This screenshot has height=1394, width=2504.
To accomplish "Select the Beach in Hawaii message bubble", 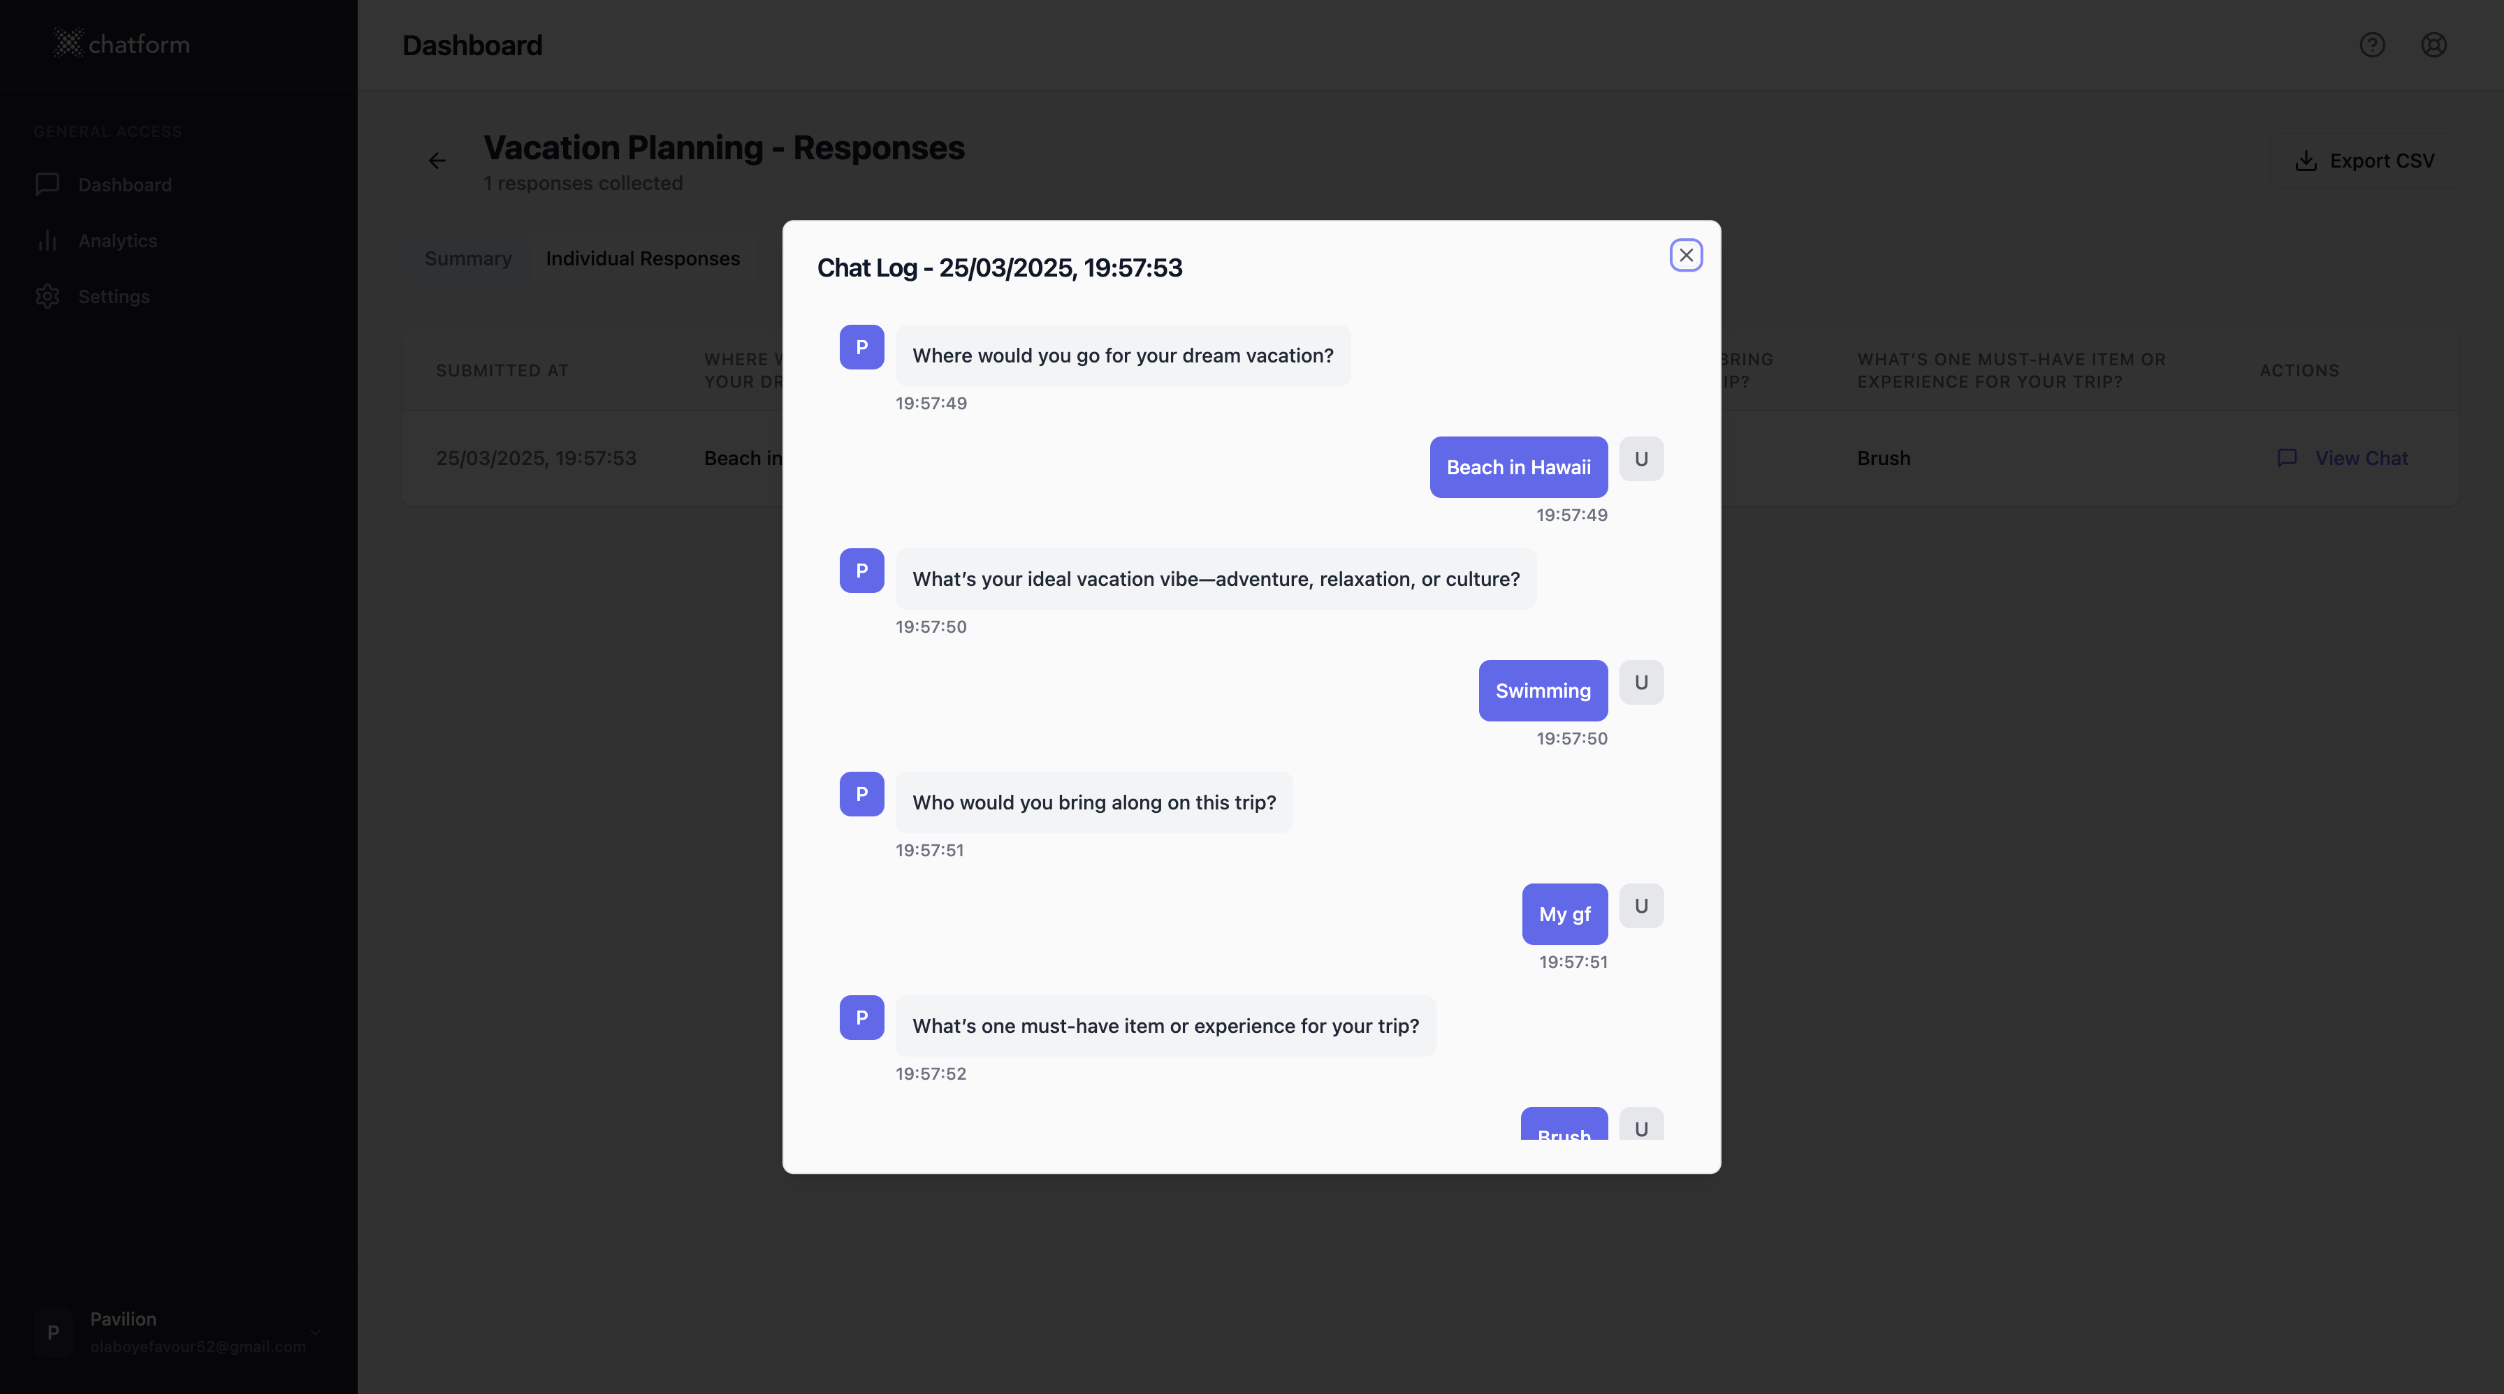I will (1517, 467).
